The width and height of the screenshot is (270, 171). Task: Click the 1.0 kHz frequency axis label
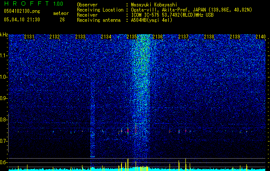coord(4,77)
